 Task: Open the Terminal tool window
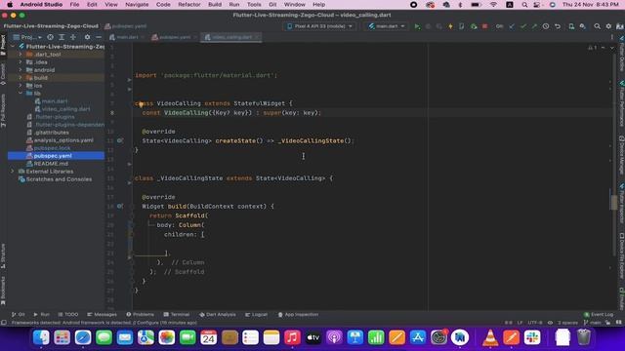(x=176, y=314)
